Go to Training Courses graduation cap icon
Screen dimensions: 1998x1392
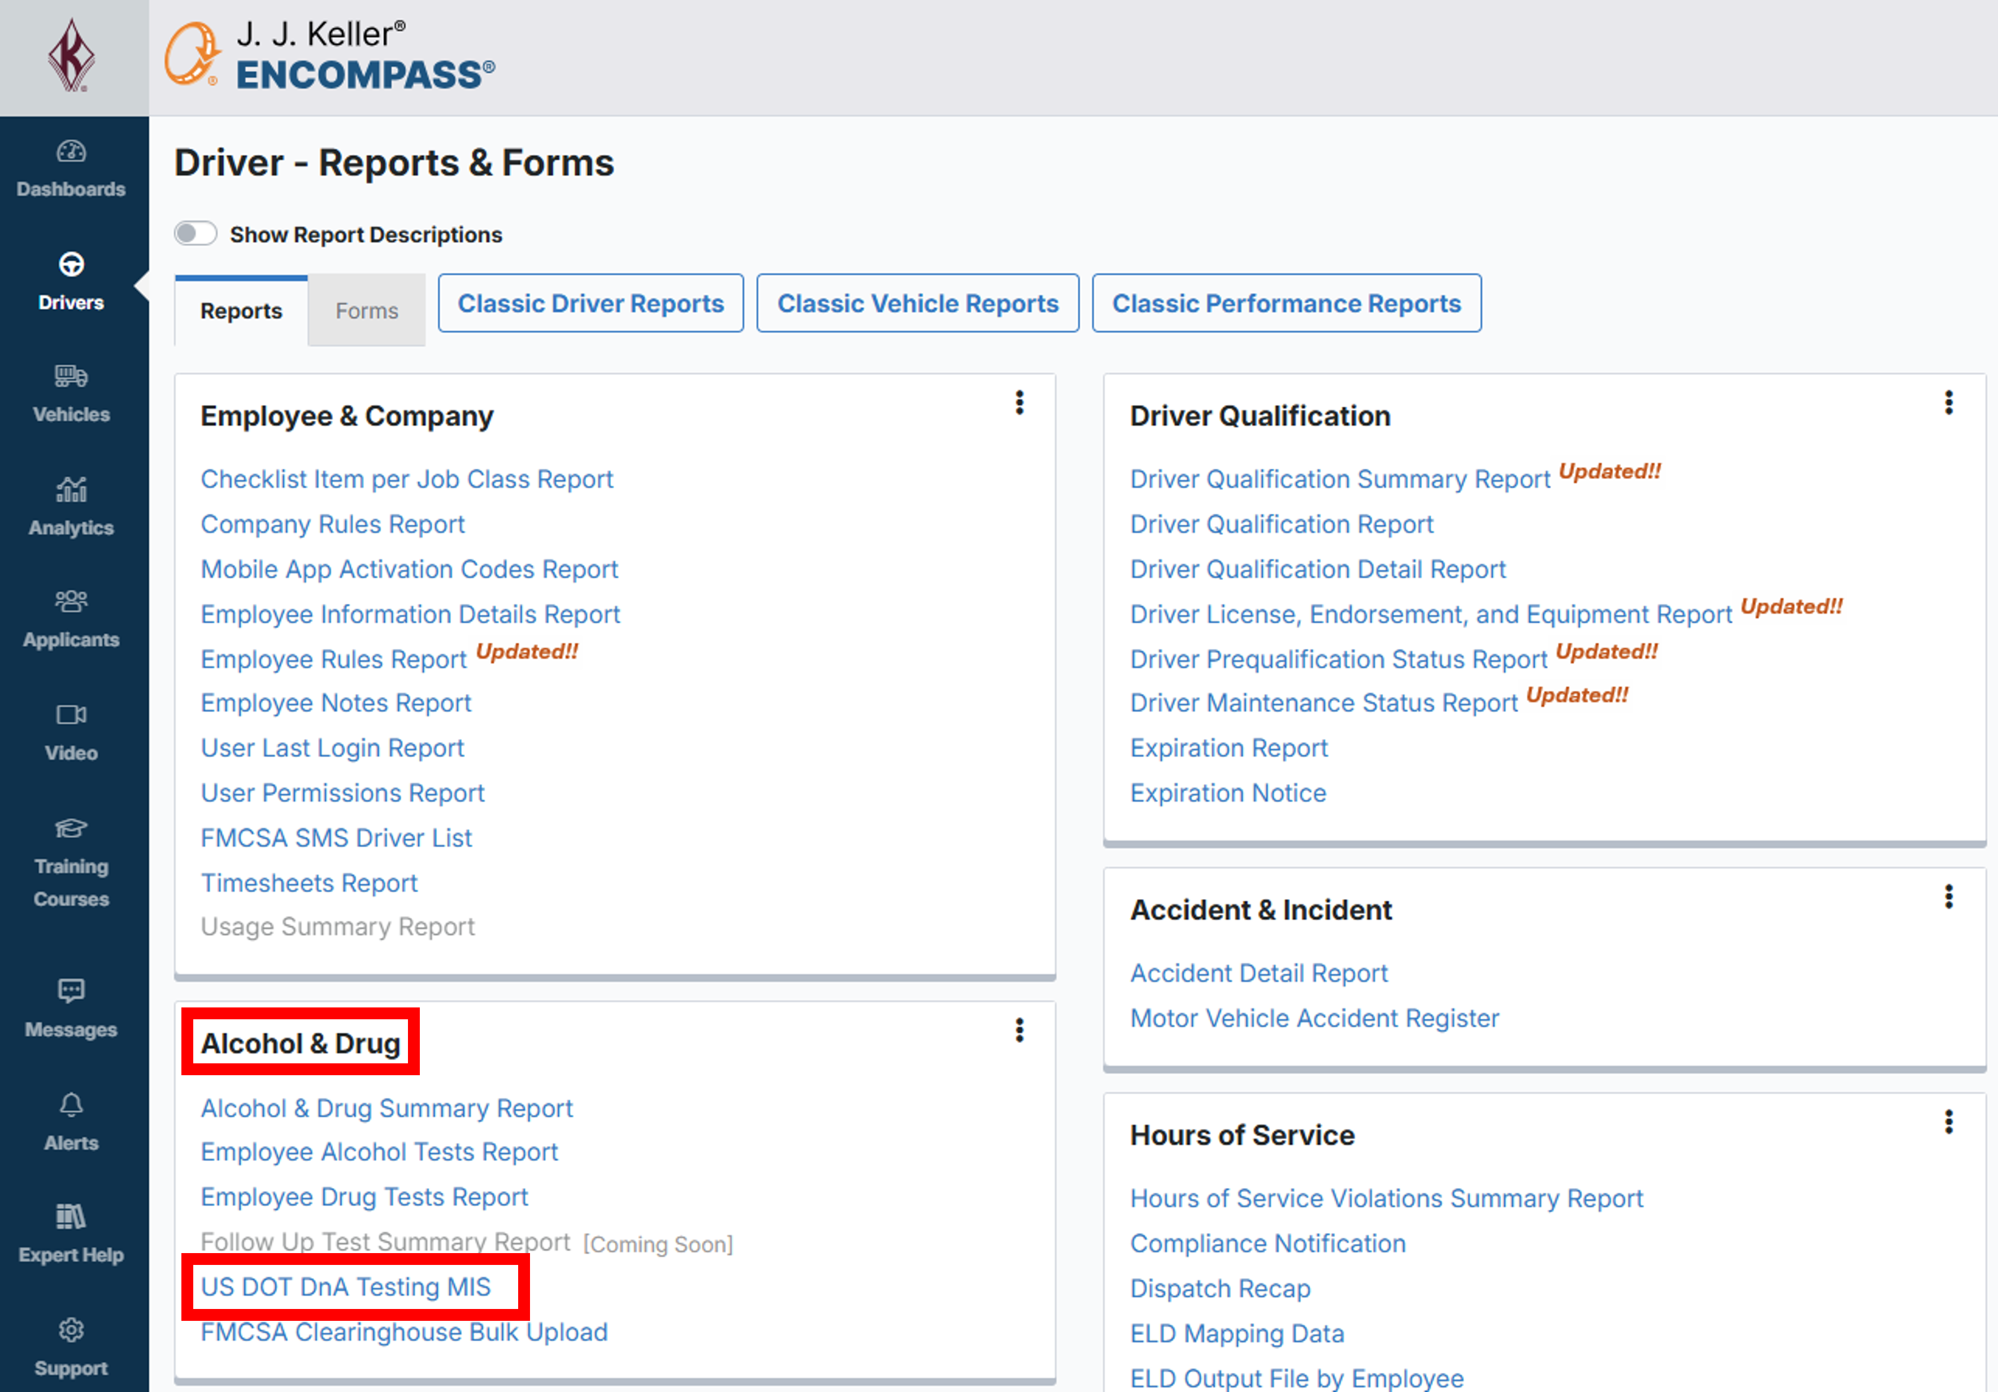tap(71, 828)
